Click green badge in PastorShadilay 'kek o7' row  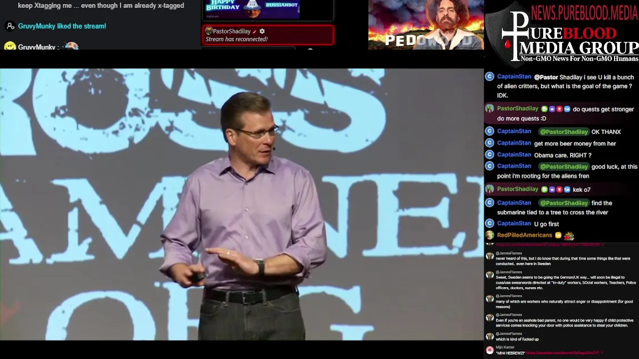544,189
